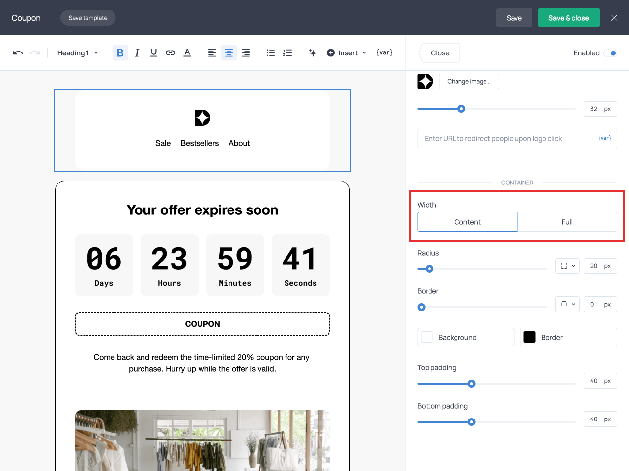
Task: Apply underline formatting
Action: (154, 53)
